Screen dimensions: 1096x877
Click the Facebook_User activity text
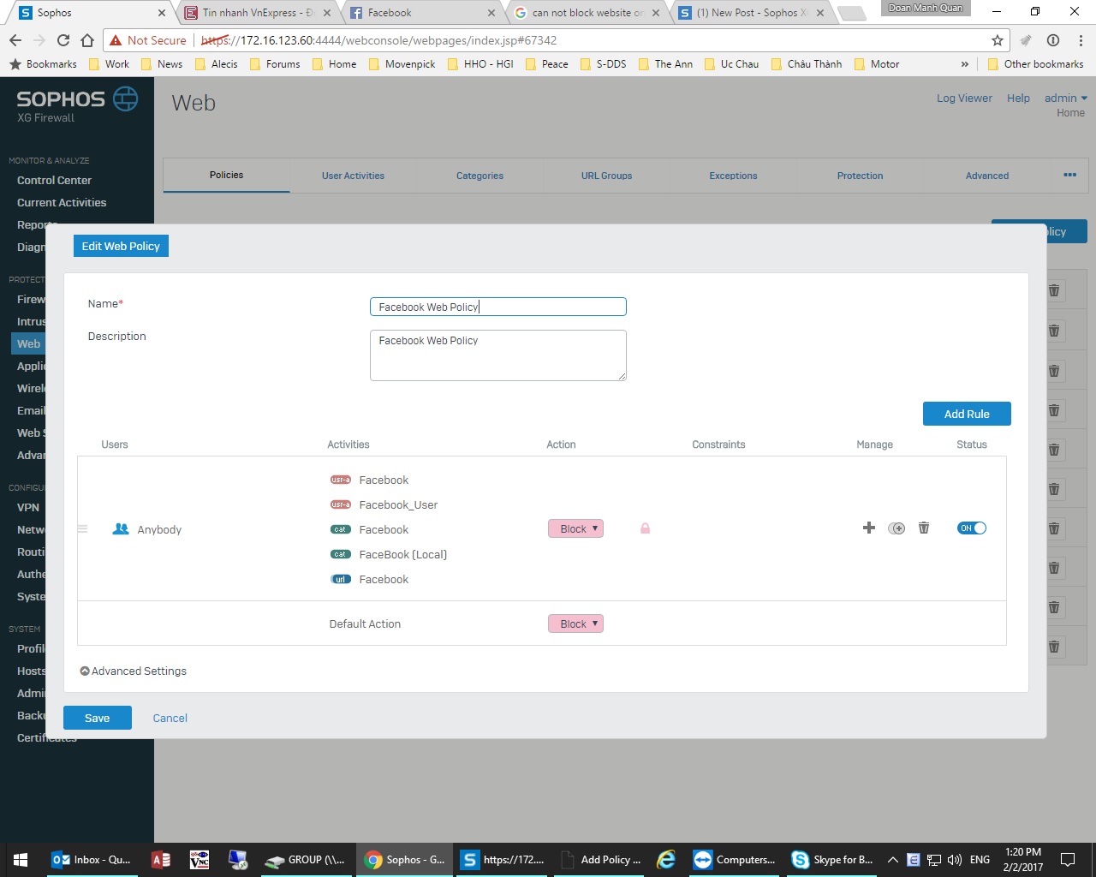398,504
